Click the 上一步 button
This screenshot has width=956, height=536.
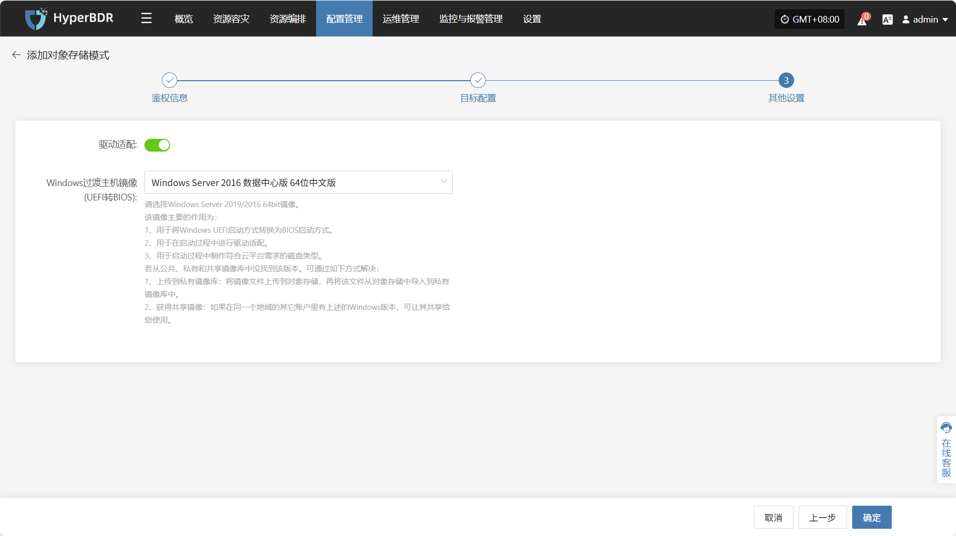pyautogui.click(x=822, y=517)
